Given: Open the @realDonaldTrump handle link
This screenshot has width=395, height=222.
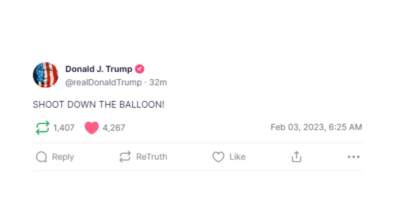Looking at the screenshot, I should (103, 83).
